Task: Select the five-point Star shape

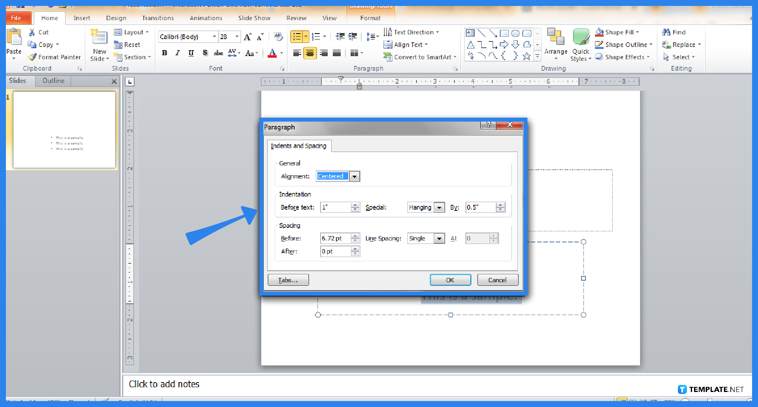Action: [x=527, y=56]
